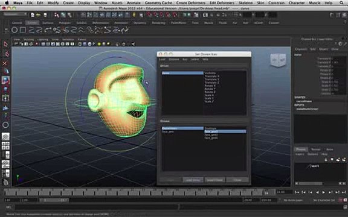
Task: Click the Open Scene folder icon
Action: [39, 15]
